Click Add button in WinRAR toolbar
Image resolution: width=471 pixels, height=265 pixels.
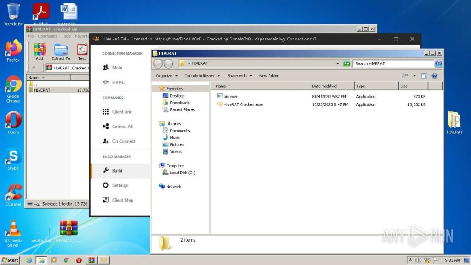click(x=40, y=52)
